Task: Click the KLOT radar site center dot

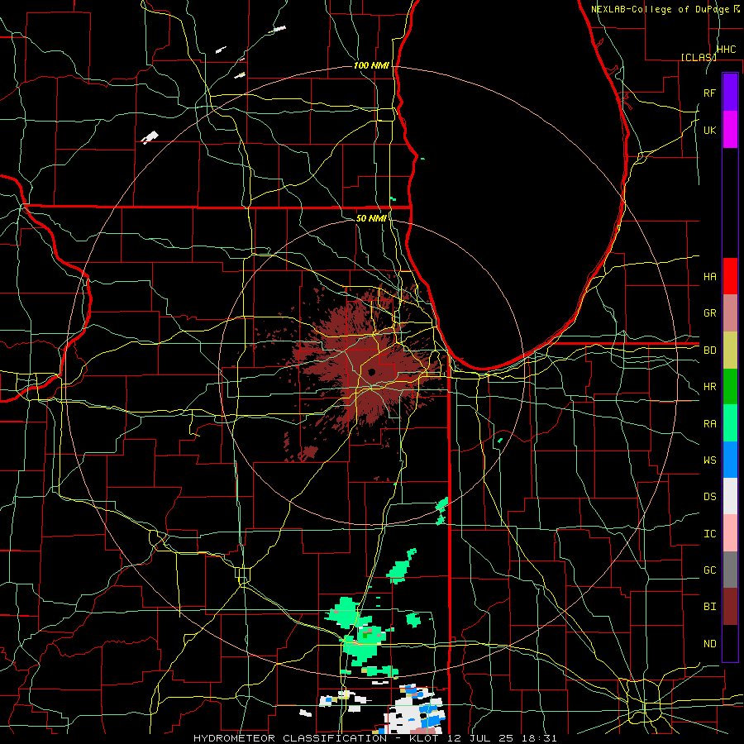Action: (371, 372)
